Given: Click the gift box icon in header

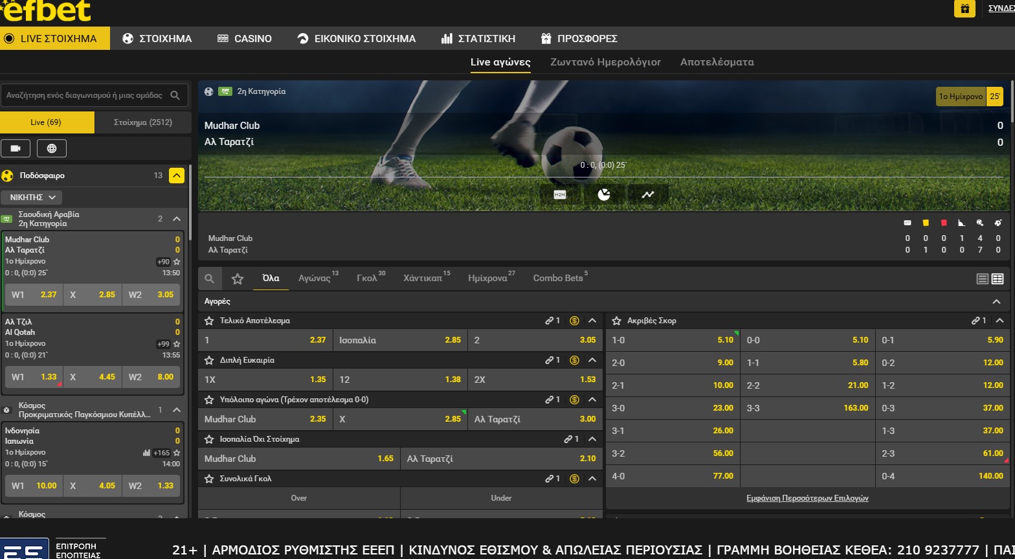Looking at the screenshot, I should pyautogui.click(x=965, y=8).
